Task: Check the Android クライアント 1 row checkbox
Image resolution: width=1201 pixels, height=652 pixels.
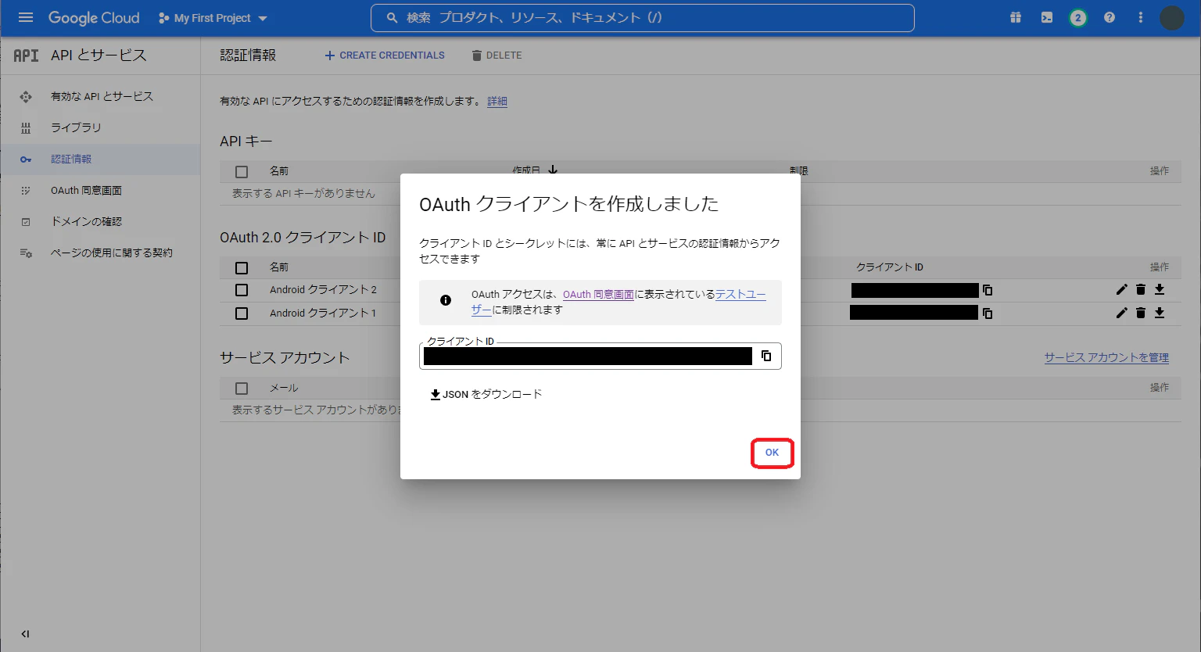Action: coord(242,313)
